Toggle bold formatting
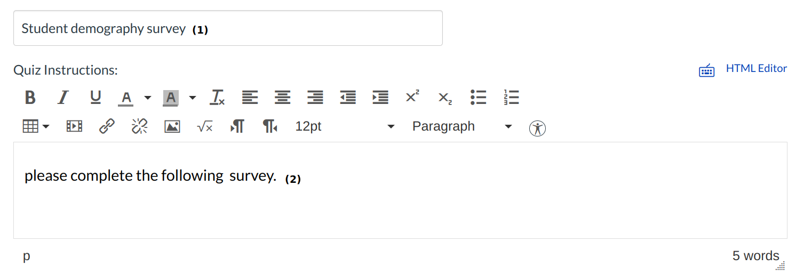The height and width of the screenshot is (274, 812). click(30, 98)
